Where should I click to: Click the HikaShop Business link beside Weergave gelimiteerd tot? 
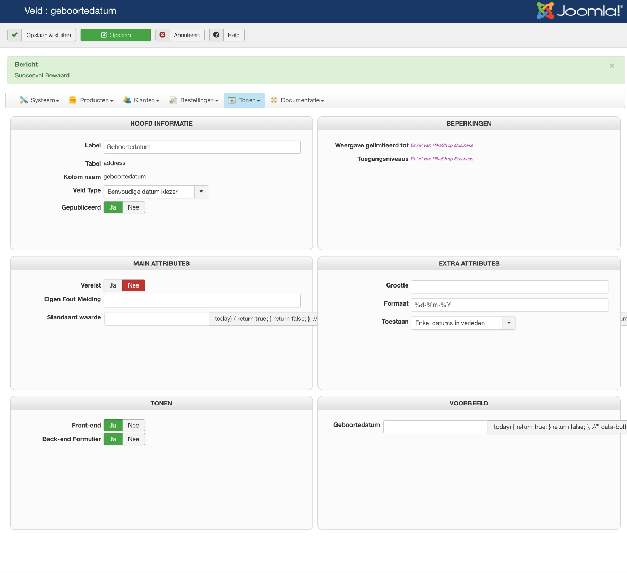coord(442,145)
